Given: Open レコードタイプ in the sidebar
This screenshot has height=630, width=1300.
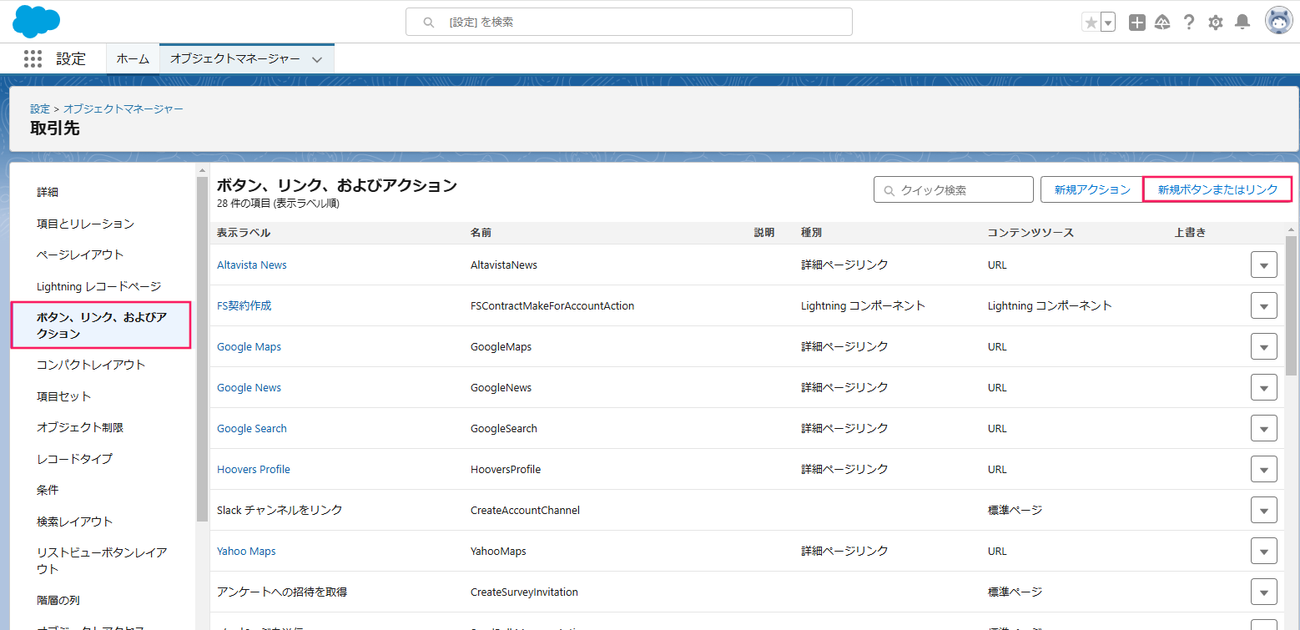Looking at the screenshot, I should pyautogui.click(x=74, y=459).
